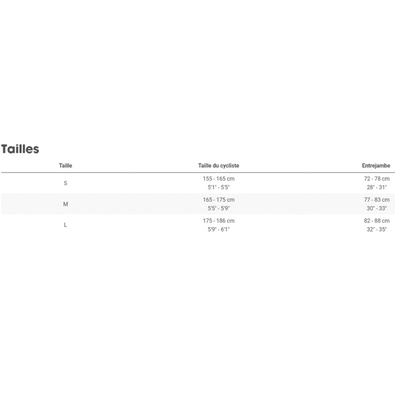Click the 5'1" - 5'5" height value
The image size is (395, 395).
coord(219,188)
